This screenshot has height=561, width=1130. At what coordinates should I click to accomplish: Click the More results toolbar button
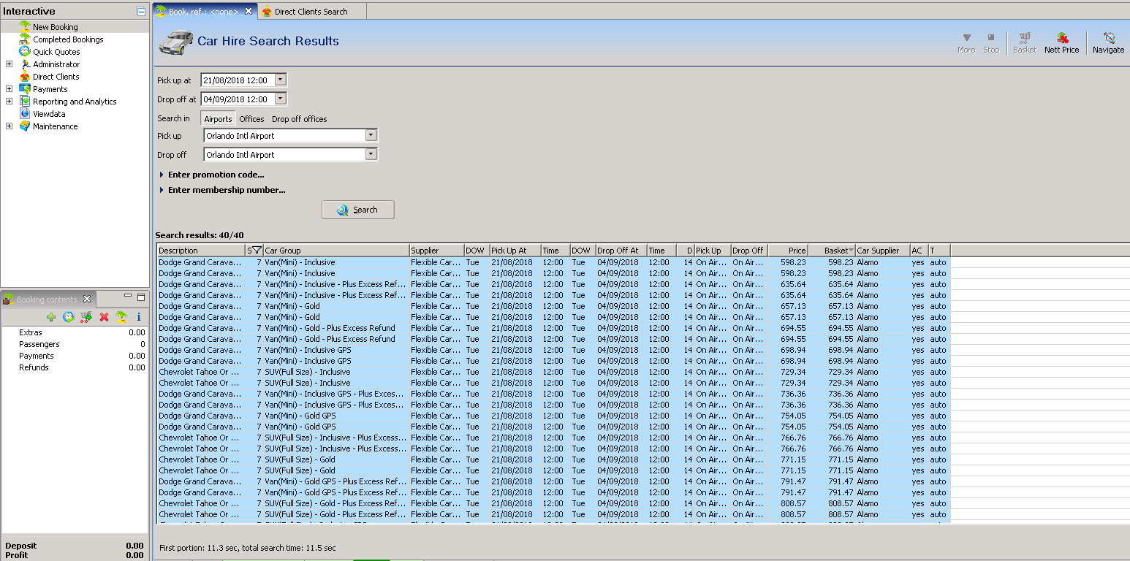pyautogui.click(x=966, y=42)
